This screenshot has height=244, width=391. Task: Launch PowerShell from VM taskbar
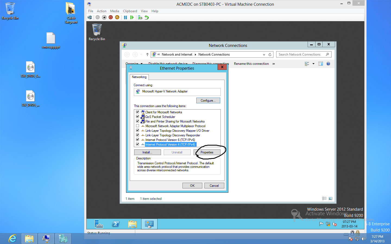tap(116, 224)
